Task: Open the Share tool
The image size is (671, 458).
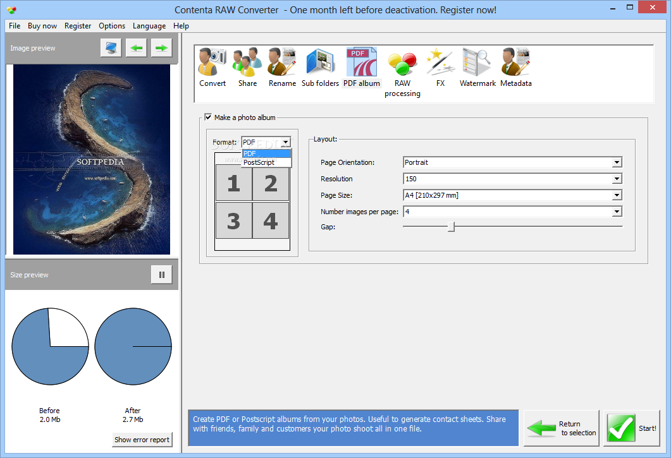Action: 247,68
